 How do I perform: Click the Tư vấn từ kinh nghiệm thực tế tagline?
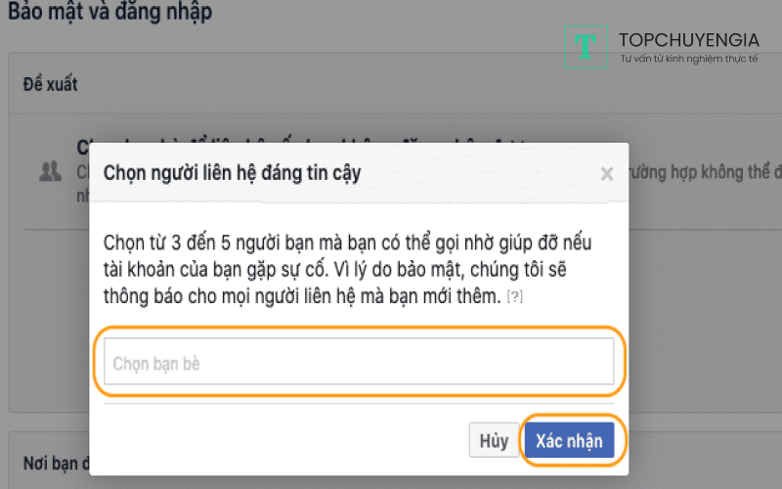tap(689, 59)
